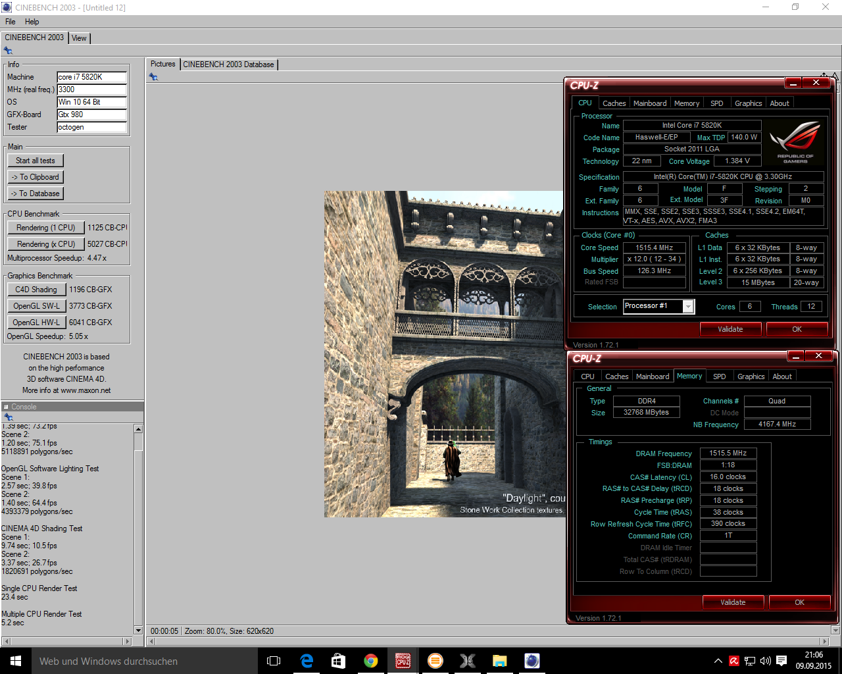This screenshot has width=842, height=674.
Task: Click OK in the lower CPU-Z window
Action: (x=799, y=602)
